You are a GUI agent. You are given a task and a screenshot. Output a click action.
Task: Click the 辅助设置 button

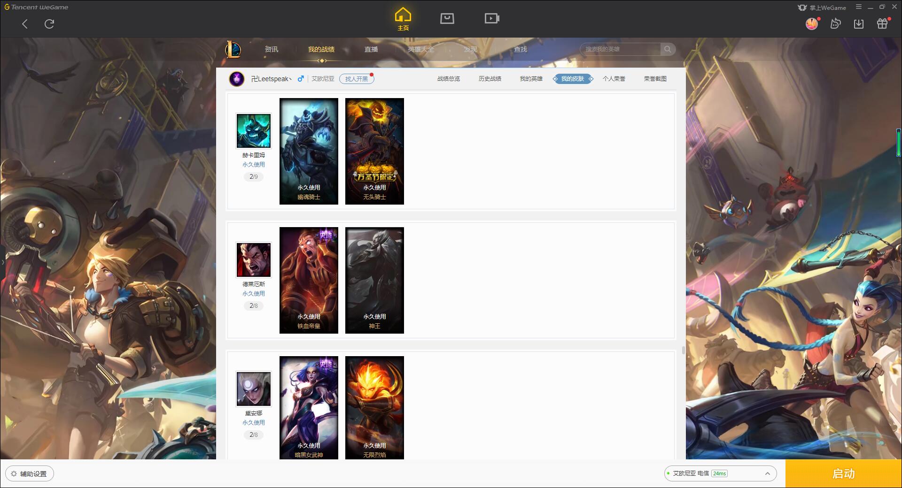tap(29, 474)
